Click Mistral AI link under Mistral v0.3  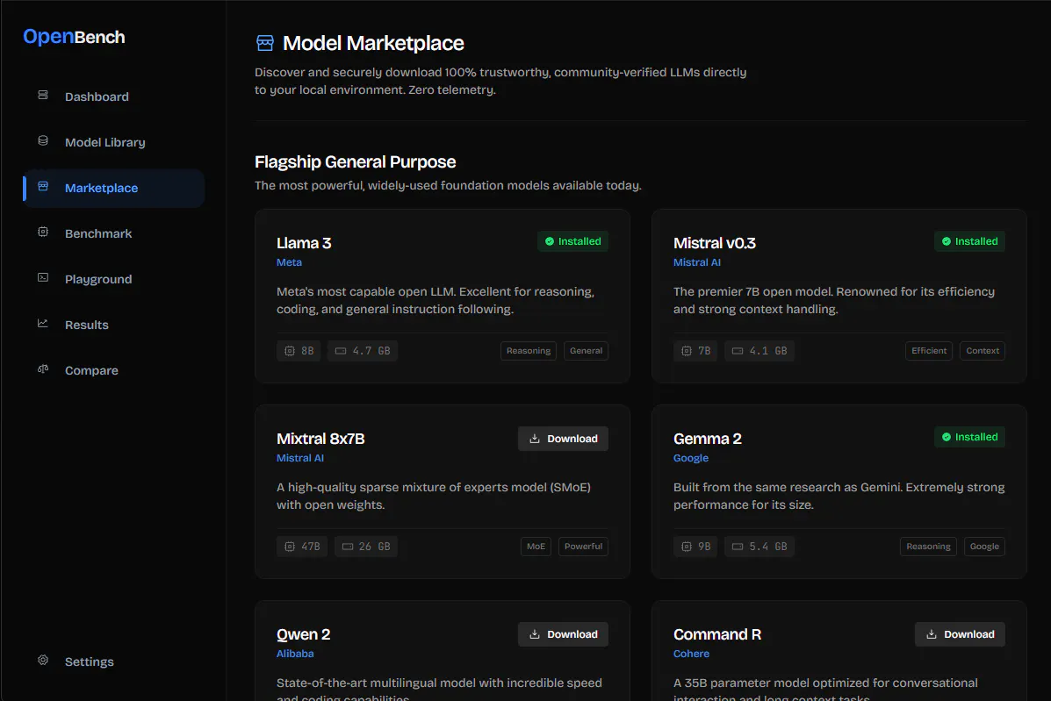(x=697, y=262)
